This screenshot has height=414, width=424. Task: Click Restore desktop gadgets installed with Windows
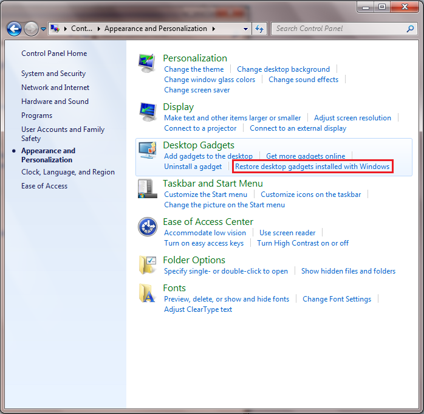(312, 167)
